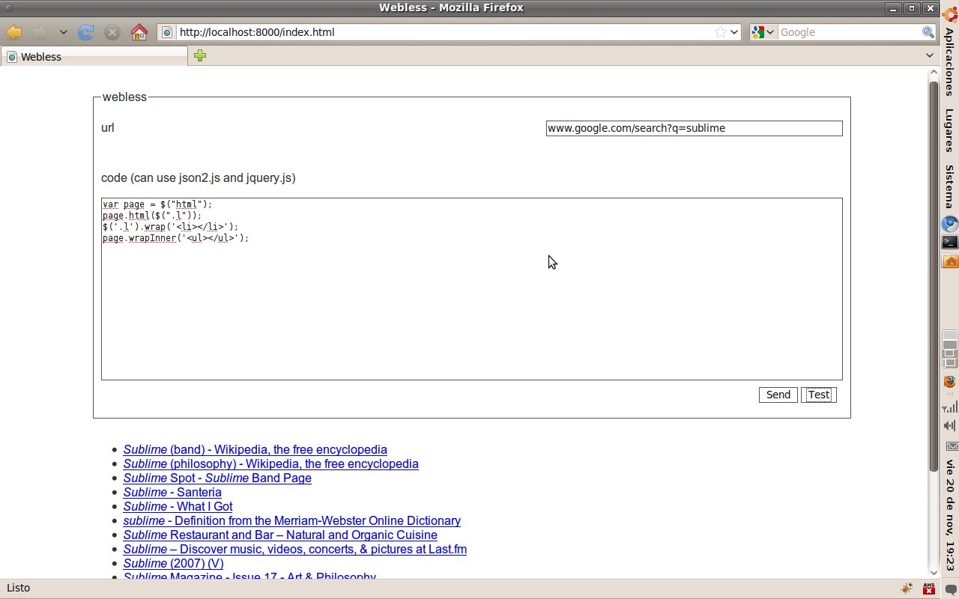The width and height of the screenshot is (959, 599).
Task: Open a new tab with the plus icon
Action: pos(200,55)
